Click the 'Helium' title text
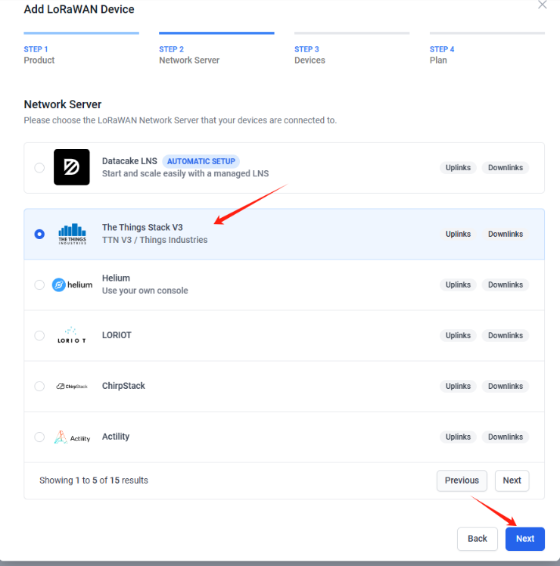Image resolution: width=560 pixels, height=566 pixels. tap(116, 278)
